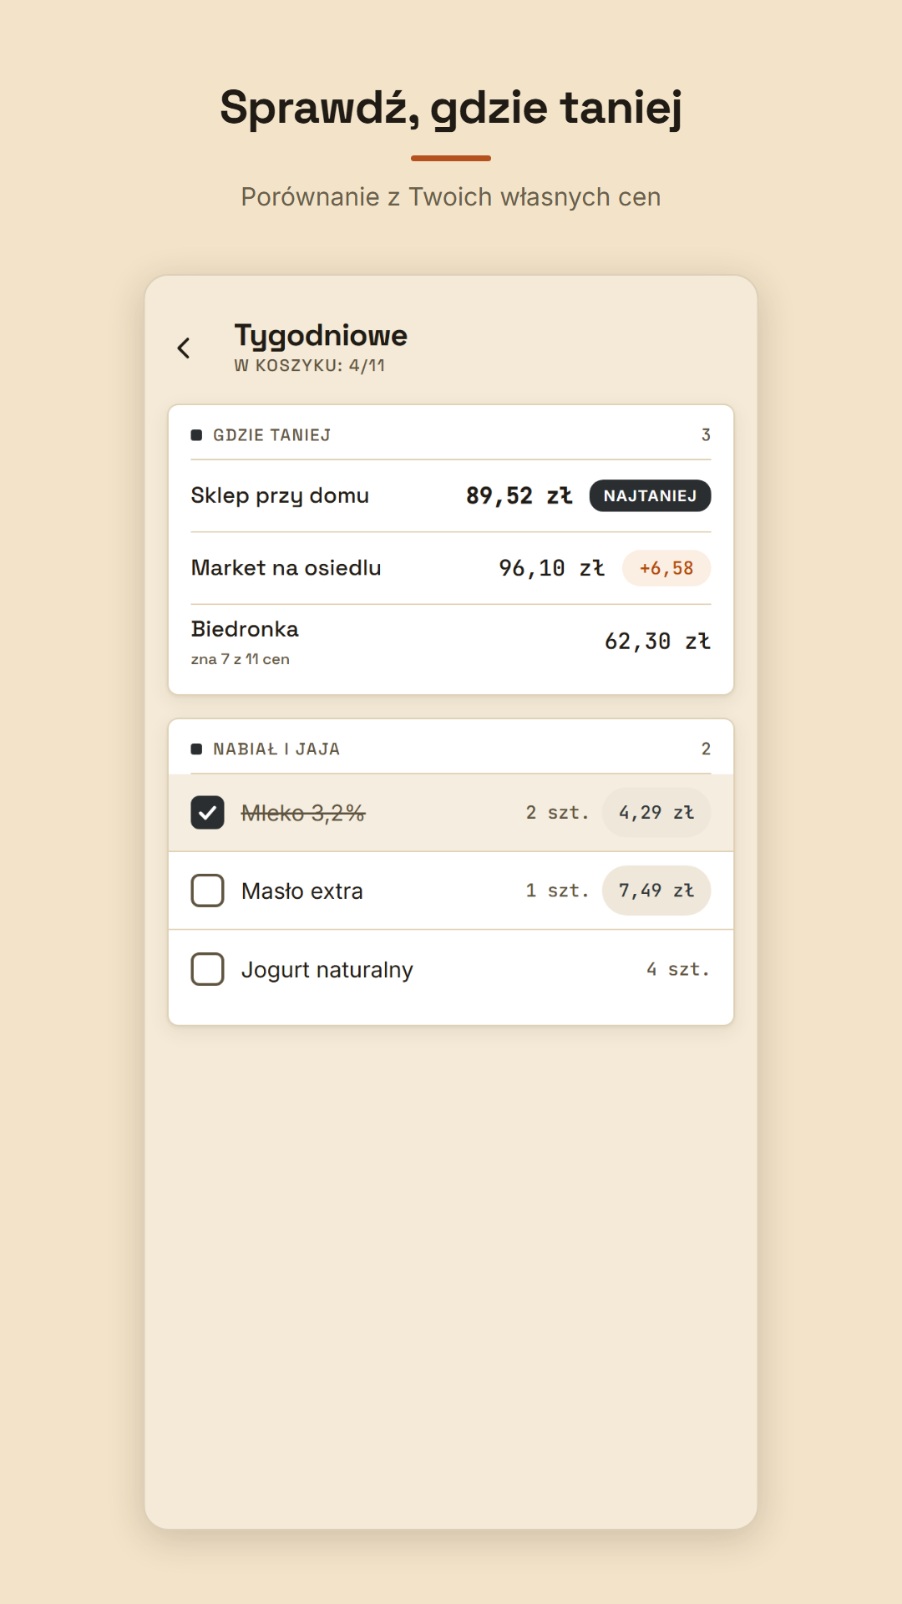Select the Market na osiedlu store row

point(451,568)
